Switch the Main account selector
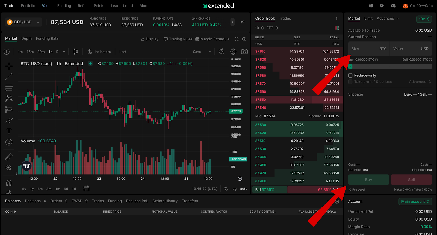This screenshot has height=235, width=437. pos(415,201)
